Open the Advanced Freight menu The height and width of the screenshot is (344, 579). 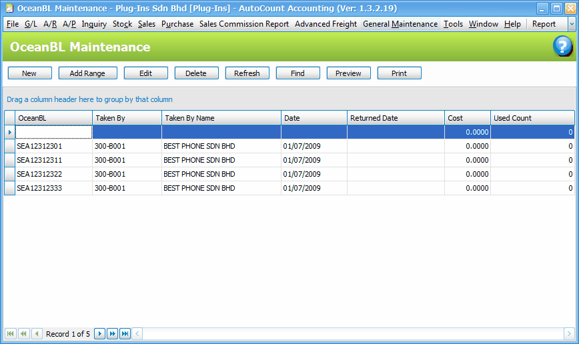click(x=326, y=24)
